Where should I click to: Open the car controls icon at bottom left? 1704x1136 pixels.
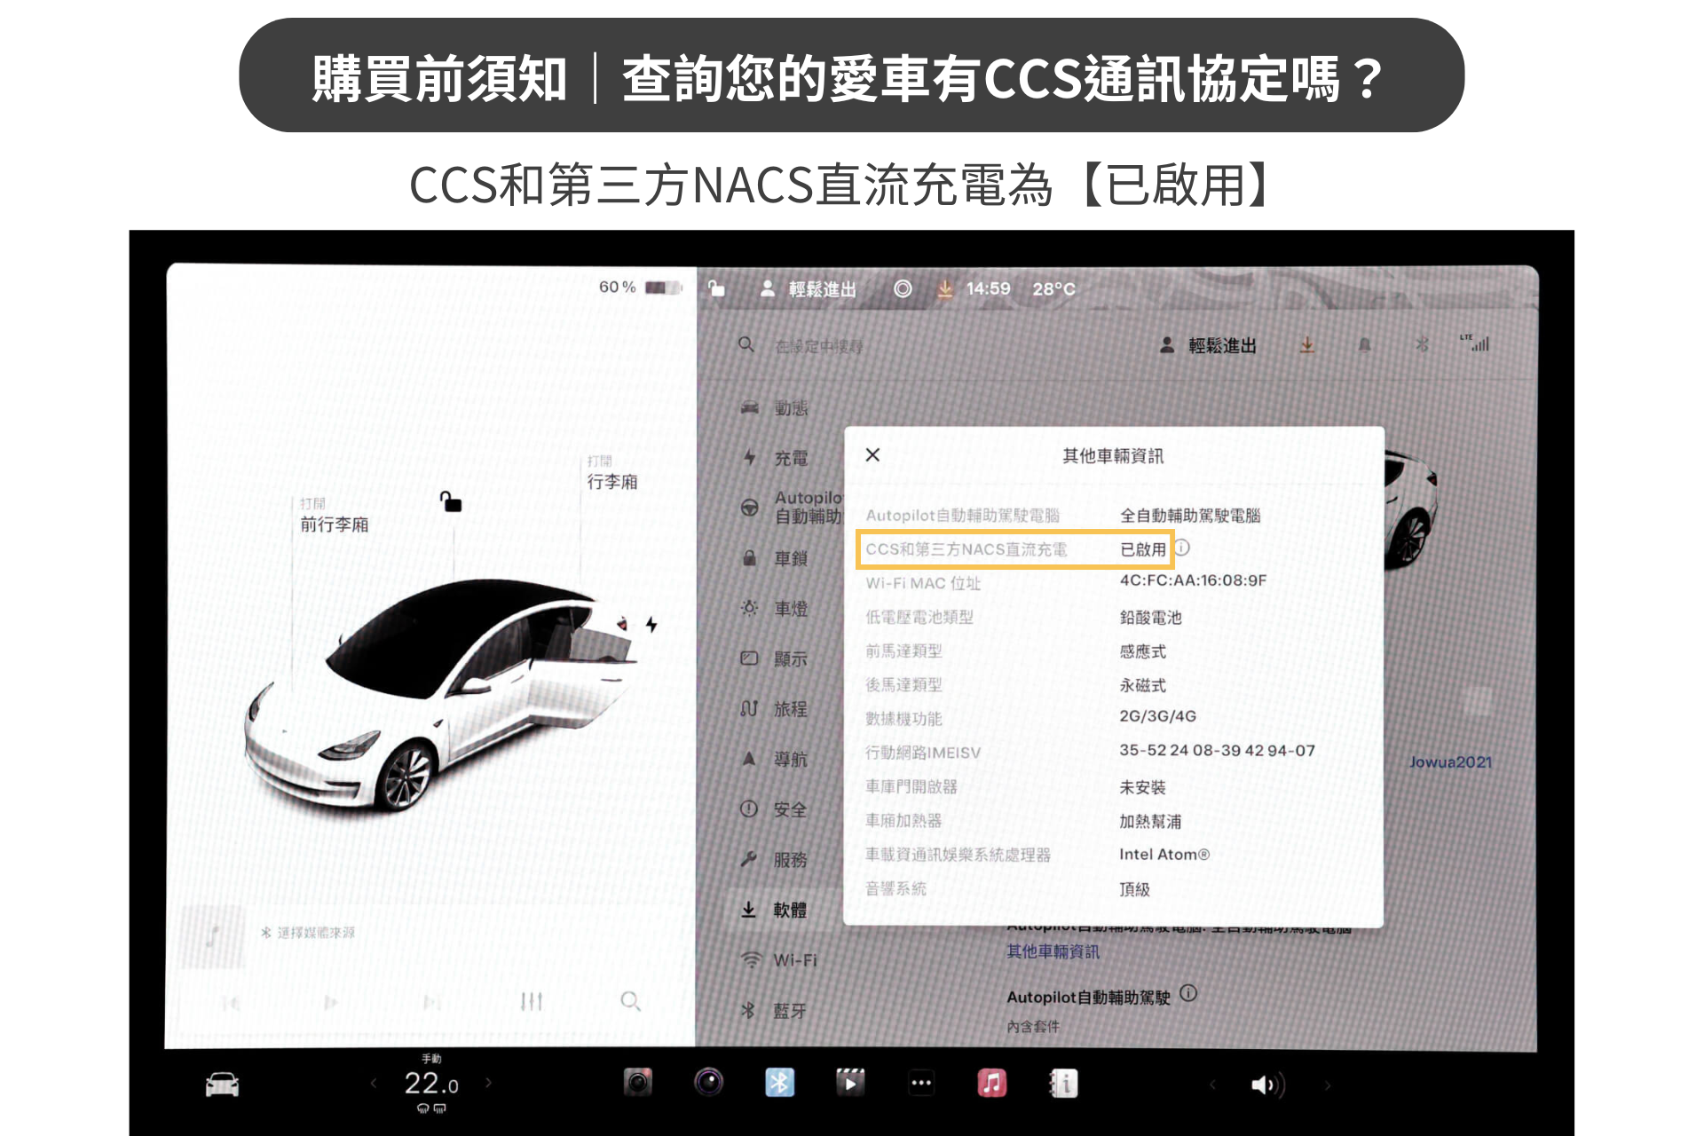click(222, 1085)
